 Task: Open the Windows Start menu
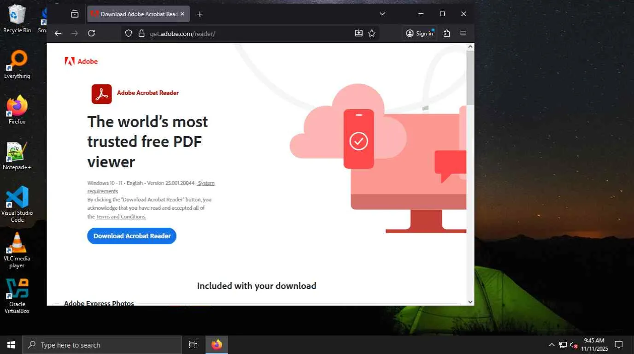(11, 345)
